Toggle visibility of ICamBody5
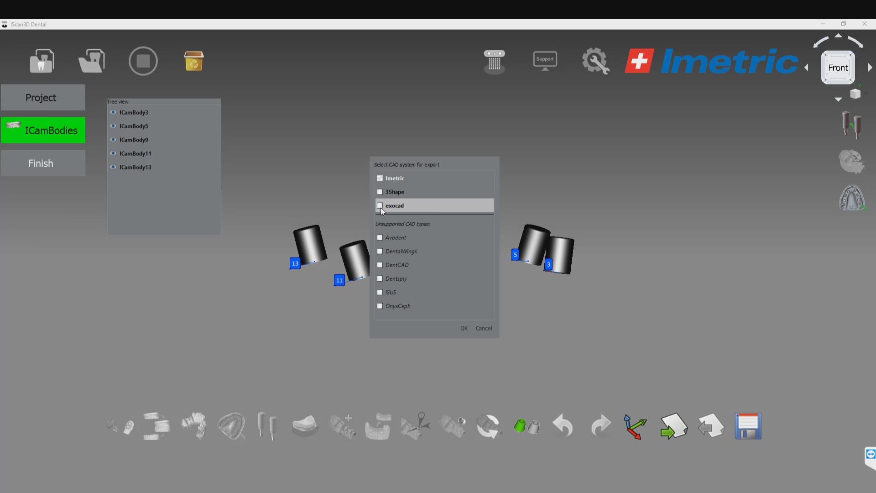The image size is (876, 493). tap(113, 126)
